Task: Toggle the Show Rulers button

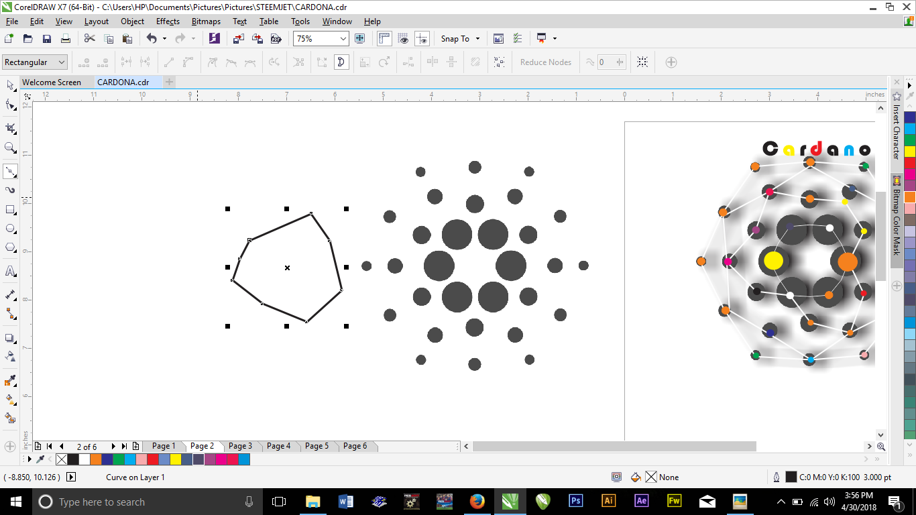Action: [x=384, y=39]
